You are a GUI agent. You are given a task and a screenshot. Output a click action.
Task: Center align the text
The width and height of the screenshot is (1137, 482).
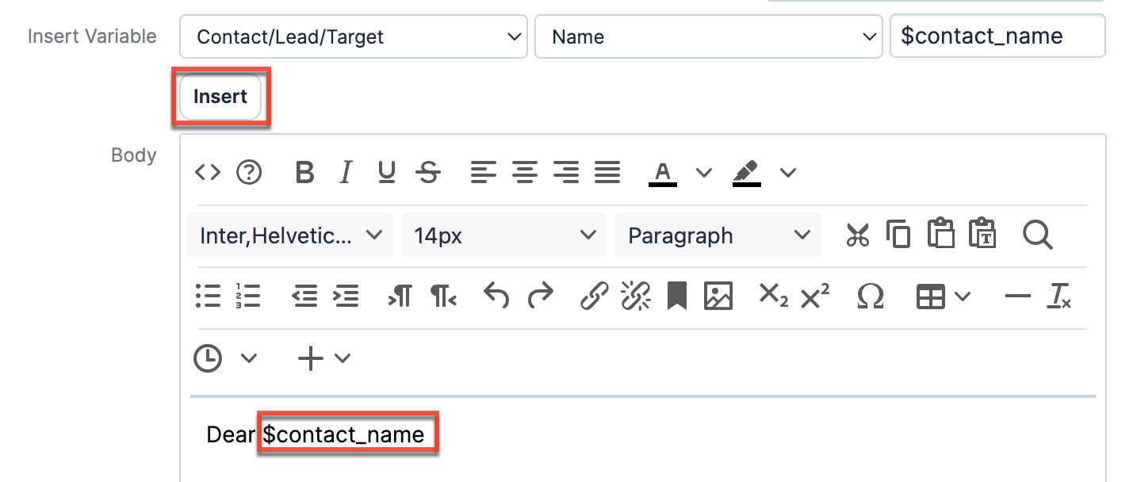(524, 172)
